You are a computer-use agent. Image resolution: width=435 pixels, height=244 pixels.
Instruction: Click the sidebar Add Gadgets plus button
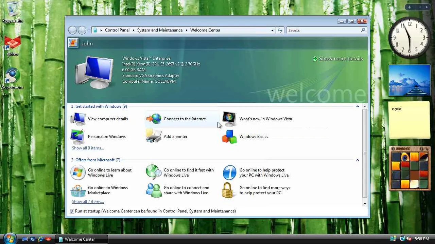410,7
